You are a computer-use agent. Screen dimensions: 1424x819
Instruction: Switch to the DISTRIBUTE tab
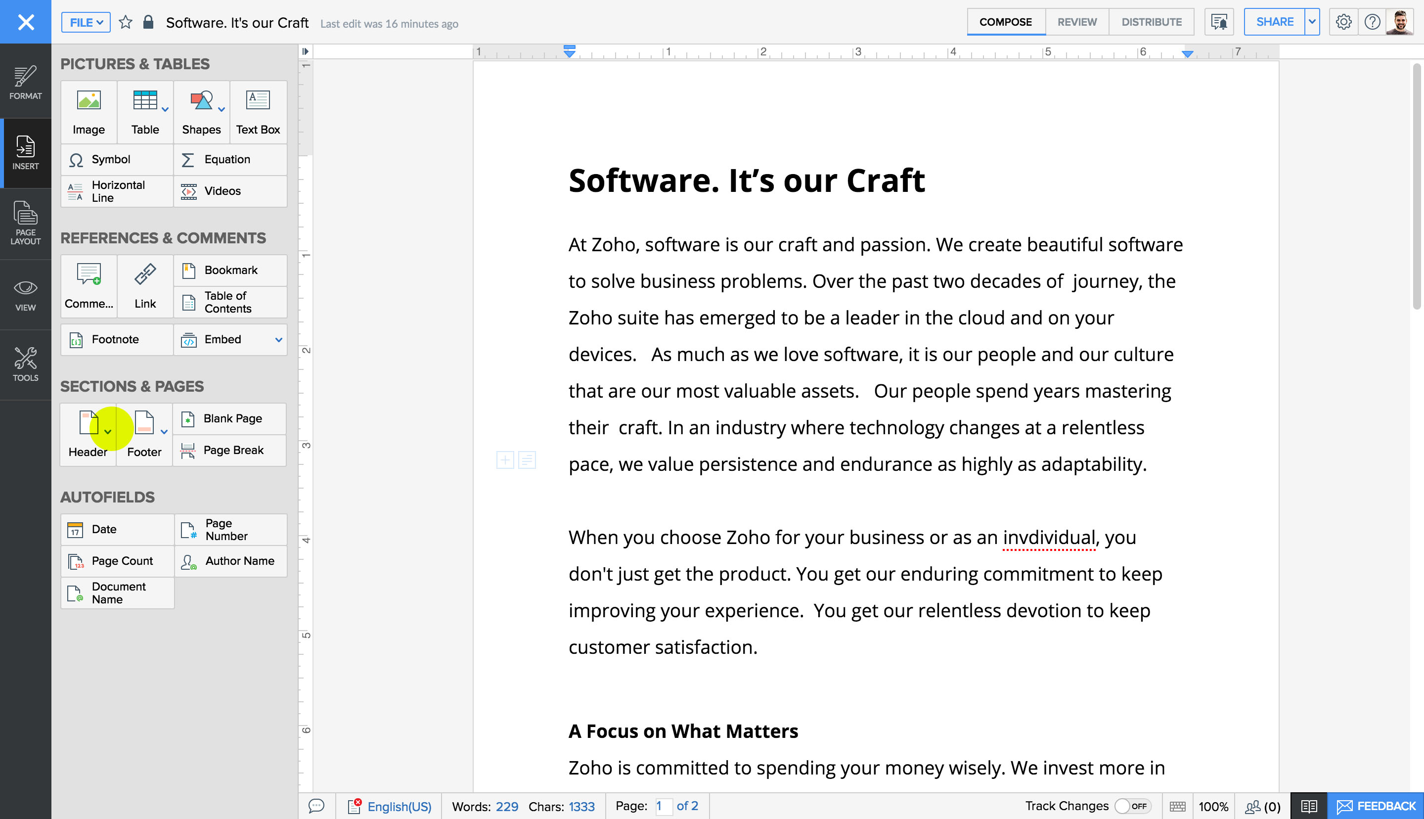[1151, 22]
